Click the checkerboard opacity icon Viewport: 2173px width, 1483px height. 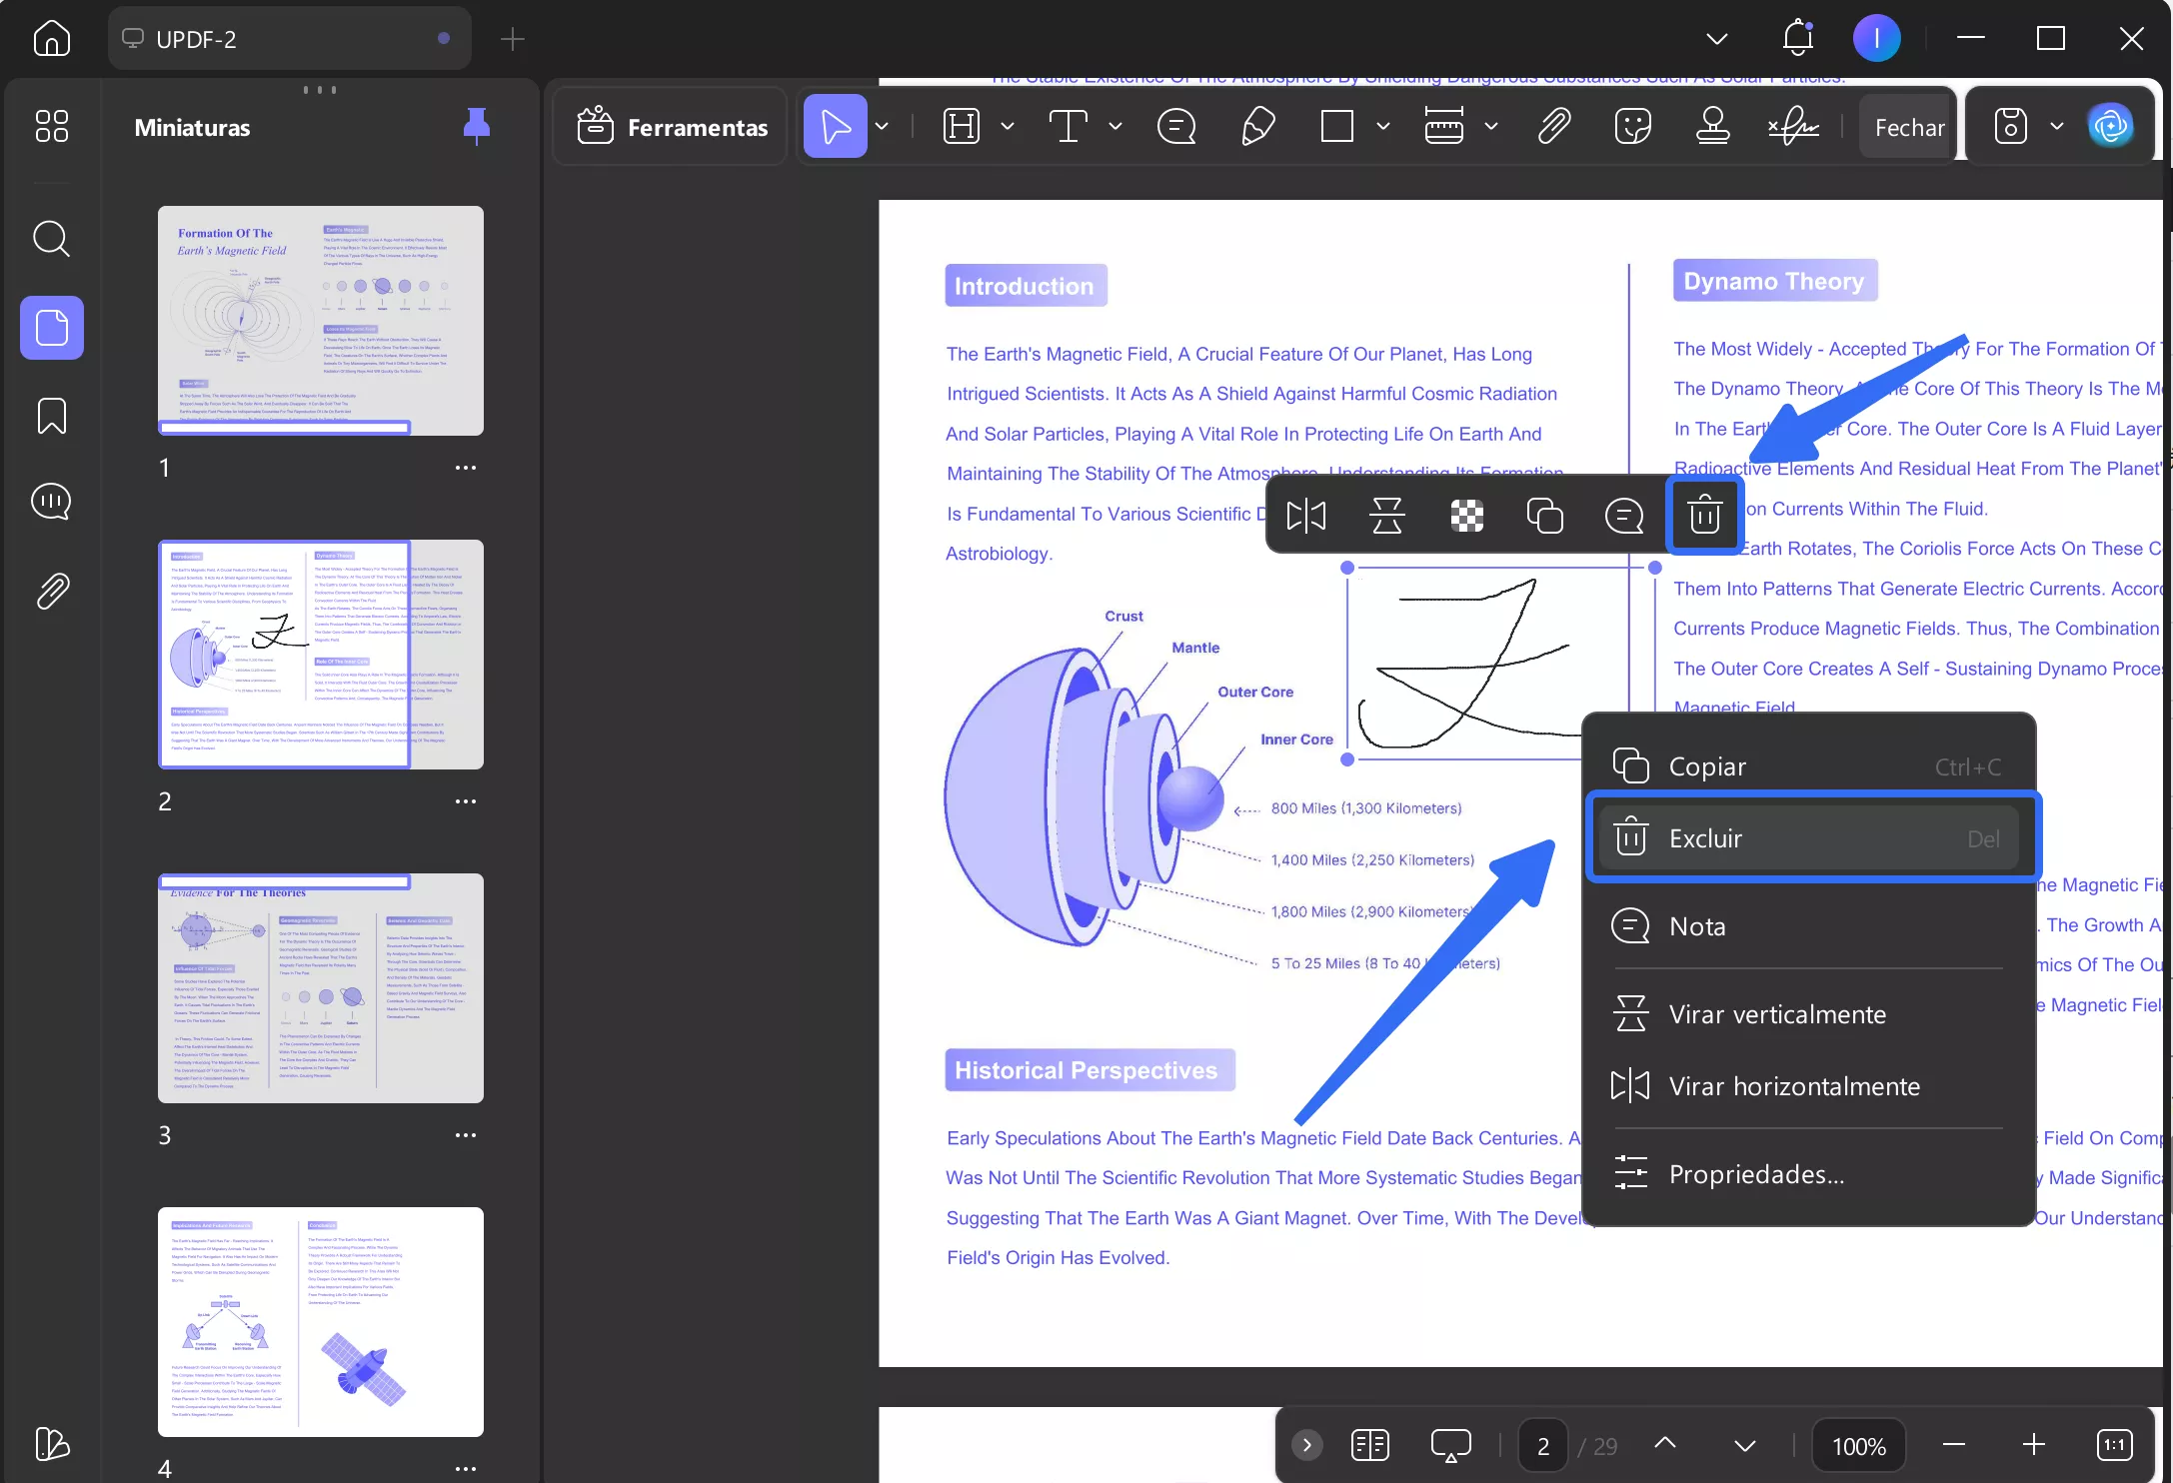click(x=1466, y=516)
